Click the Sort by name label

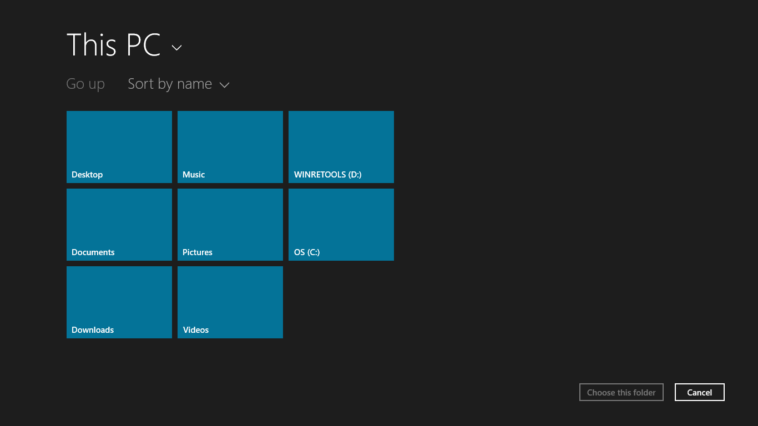click(169, 84)
